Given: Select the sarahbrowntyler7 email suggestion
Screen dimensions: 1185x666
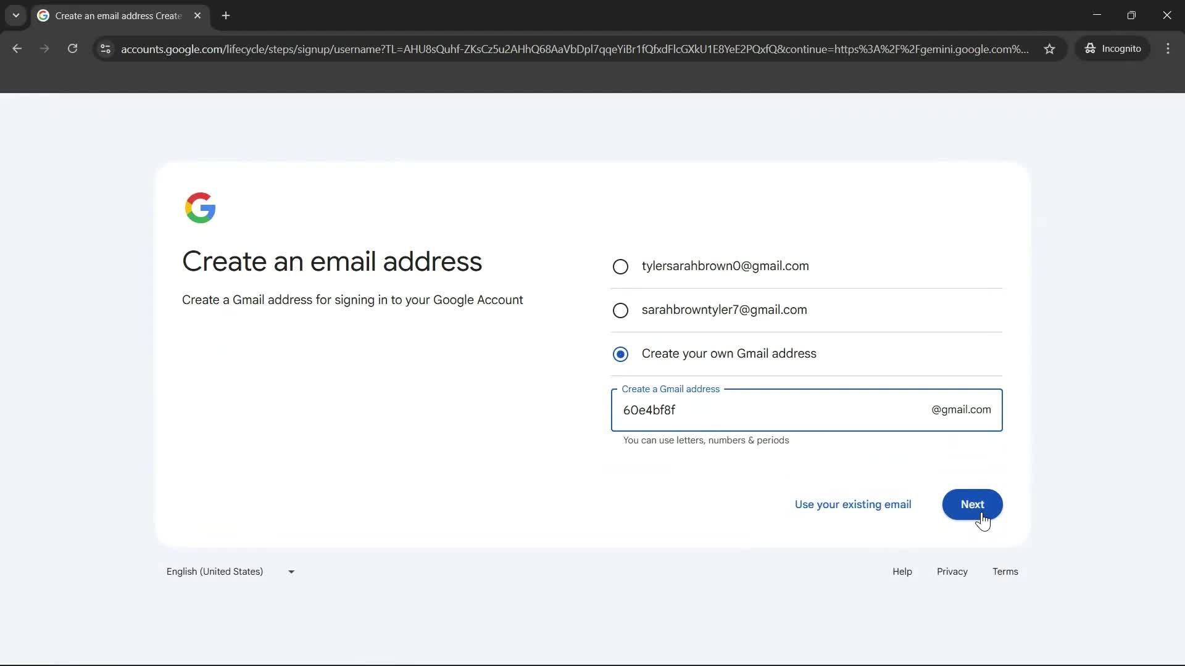Looking at the screenshot, I should (620, 310).
